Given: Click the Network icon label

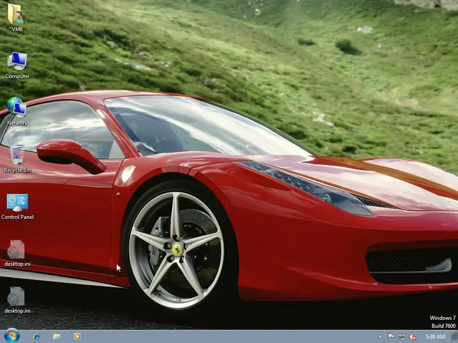Looking at the screenshot, I should coord(17,123).
